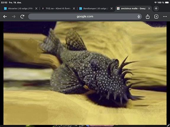Go back to previous page

[5, 17]
